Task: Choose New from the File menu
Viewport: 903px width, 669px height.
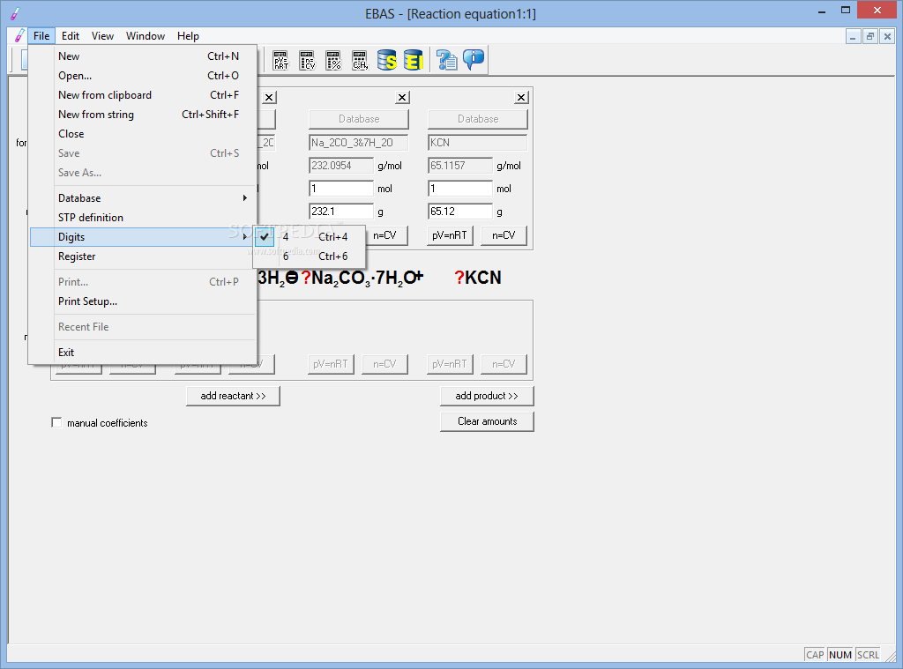Action: pyautogui.click(x=143, y=56)
